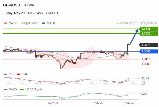Click the 72.84 RSI value
The width and height of the screenshot is (159, 107).
(145, 78)
